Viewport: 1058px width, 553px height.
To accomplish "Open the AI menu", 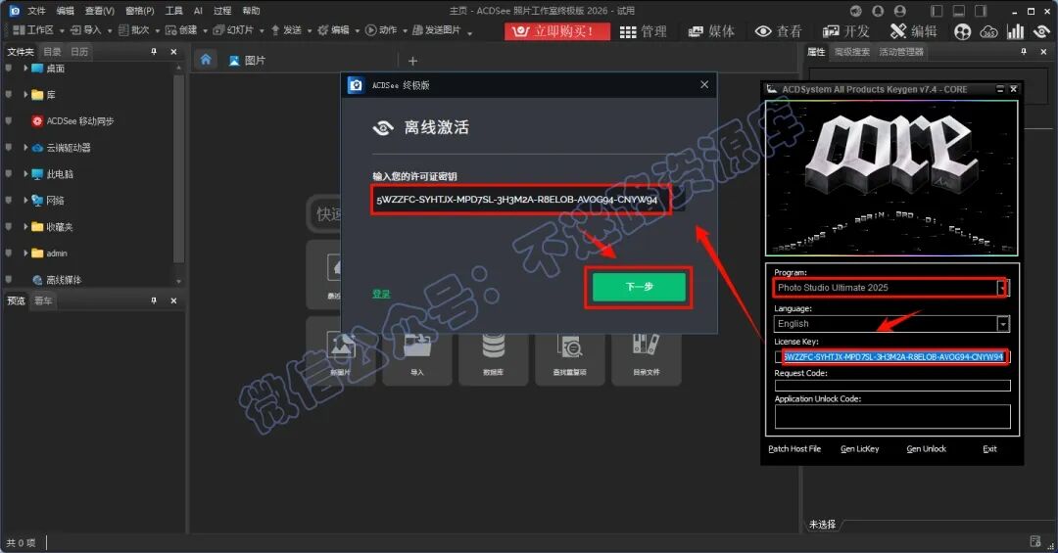I will (198, 11).
